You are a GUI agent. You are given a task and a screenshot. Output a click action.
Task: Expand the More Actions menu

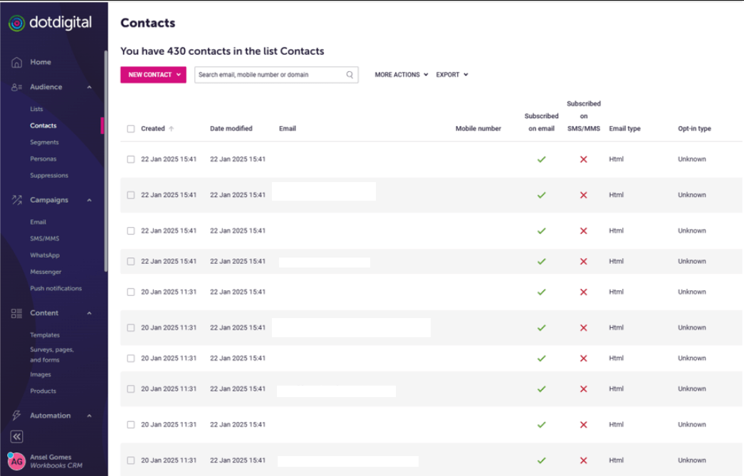[401, 75]
